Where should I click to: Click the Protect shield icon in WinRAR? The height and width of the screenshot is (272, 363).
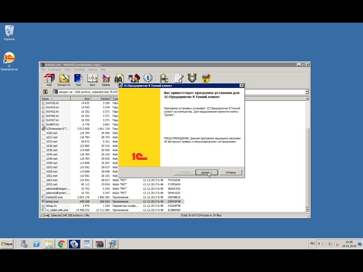pos(192,78)
